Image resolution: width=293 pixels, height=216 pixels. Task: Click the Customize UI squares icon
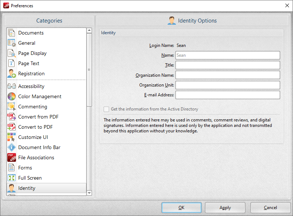[x=12, y=137]
